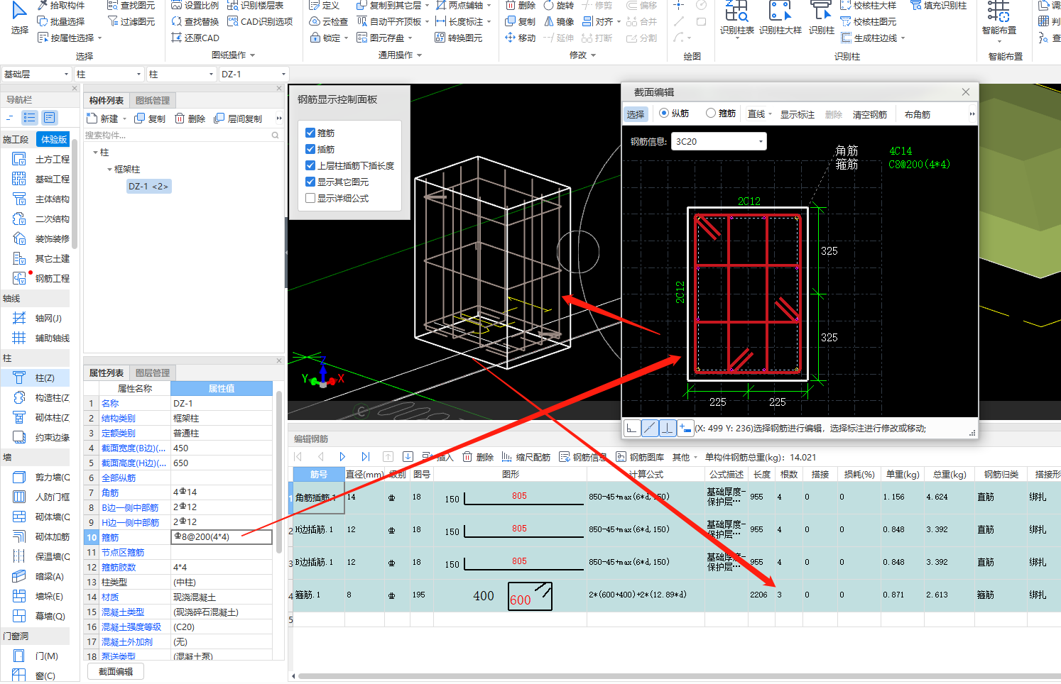Close the 截面编辑 dialog
The width and height of the screenshot is (1061, 684).
tap(965, 92)
